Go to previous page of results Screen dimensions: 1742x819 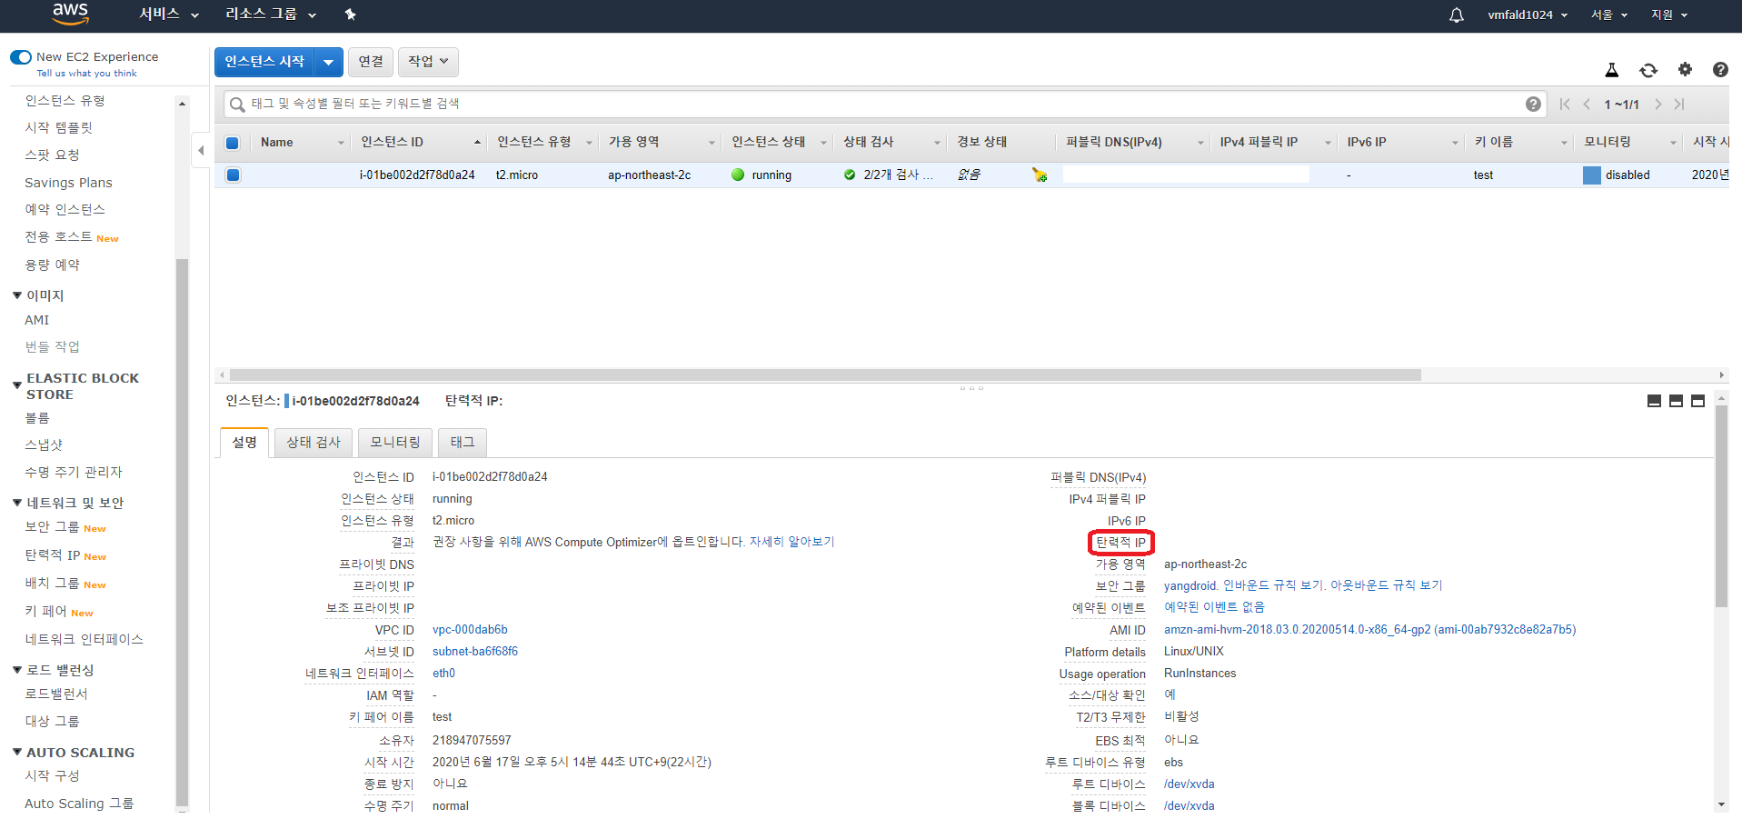pyautogui.click(x=1587, y=105)
